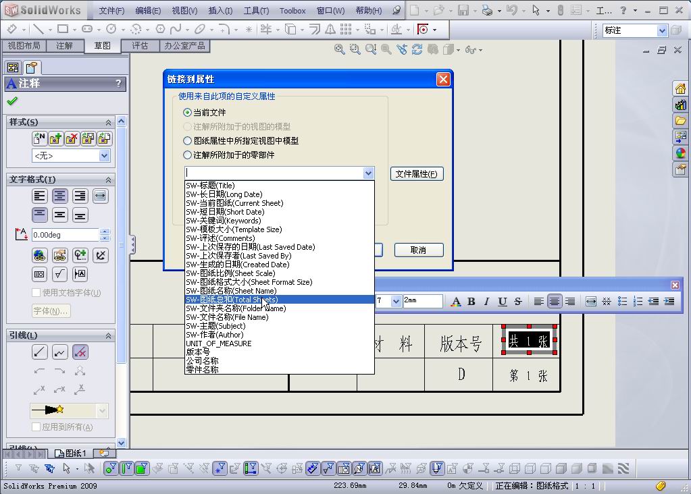Click the numbered list icon in the formatting toolbar
Viewport: 691px width, 494px height.
pyautogui.click(x=638, y=302)
